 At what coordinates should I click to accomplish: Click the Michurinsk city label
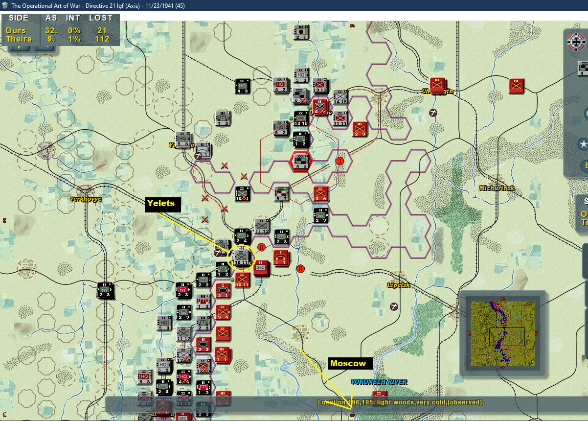coord(497,188)
